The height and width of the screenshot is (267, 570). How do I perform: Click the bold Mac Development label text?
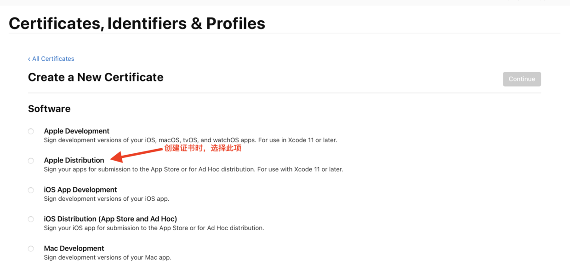tap(74, 249)
